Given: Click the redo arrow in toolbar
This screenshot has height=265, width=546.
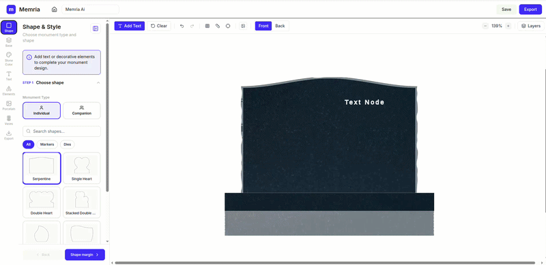Looking at the screenshot, I should (x=192, y=26).
